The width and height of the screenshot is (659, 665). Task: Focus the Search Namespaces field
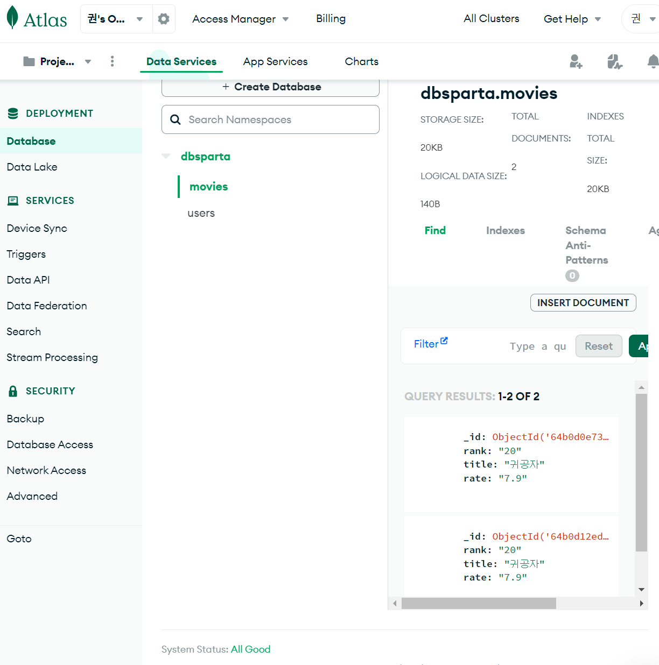tap(270, 119)
